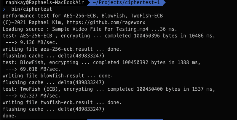Click the blue prompt arrow symbol
The height and width of the screenshot is (120, 237).
pyautogui.click(x=4, y=9)
